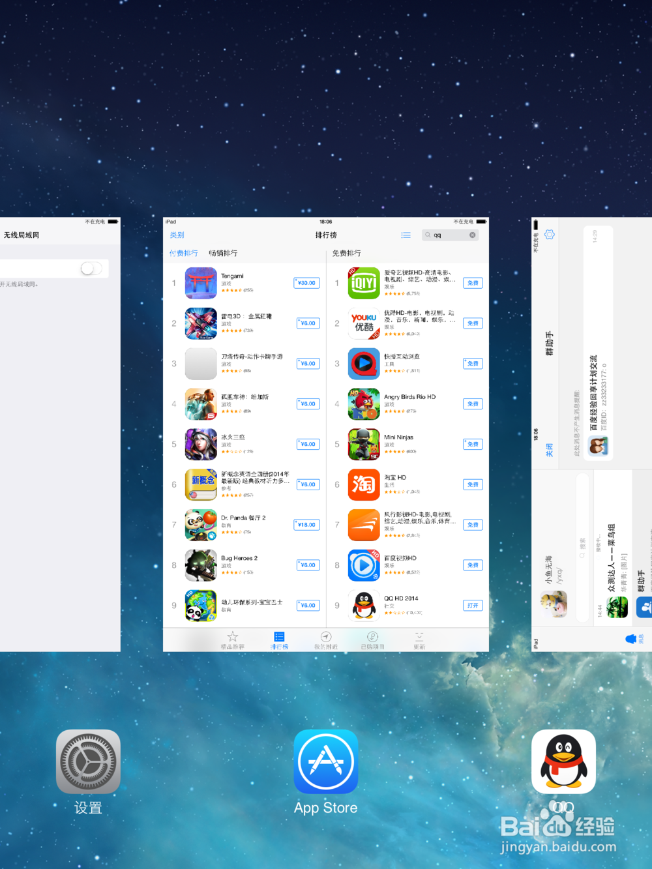Tap 免费 button for Angry Birds Rio HD
The image size is (652, 869).
473,404
